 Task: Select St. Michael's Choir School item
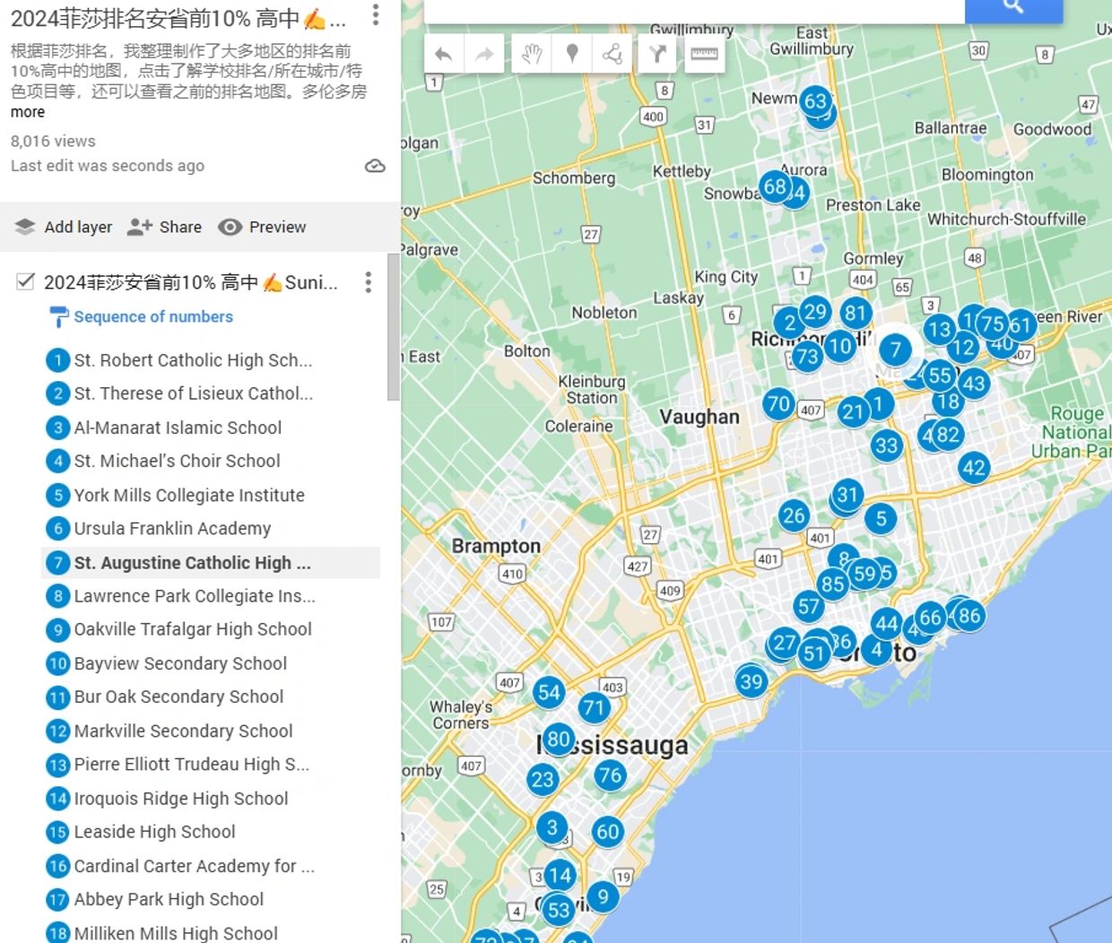[211, 461]
